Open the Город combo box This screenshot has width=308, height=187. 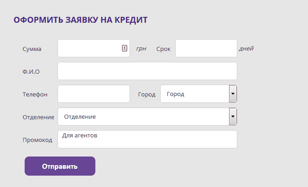[198, 94]
